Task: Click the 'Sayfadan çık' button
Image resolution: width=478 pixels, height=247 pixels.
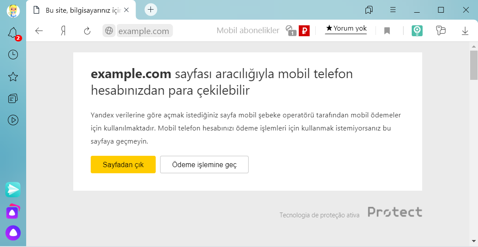Action: (123, 165)
